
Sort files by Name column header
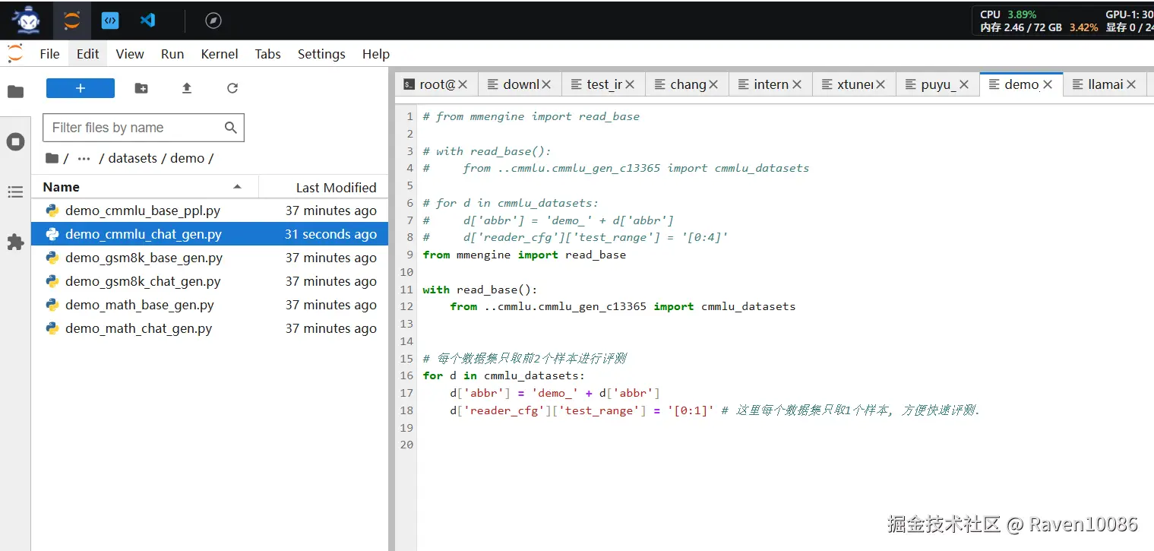[x=144, y=187]
